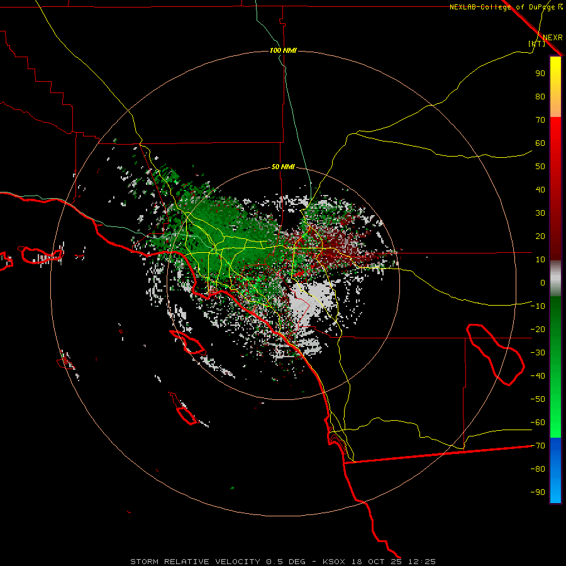Click the NEXLAB-College of DuPage credit text
The height and width of the screenshot is (566, 566).
502,7
